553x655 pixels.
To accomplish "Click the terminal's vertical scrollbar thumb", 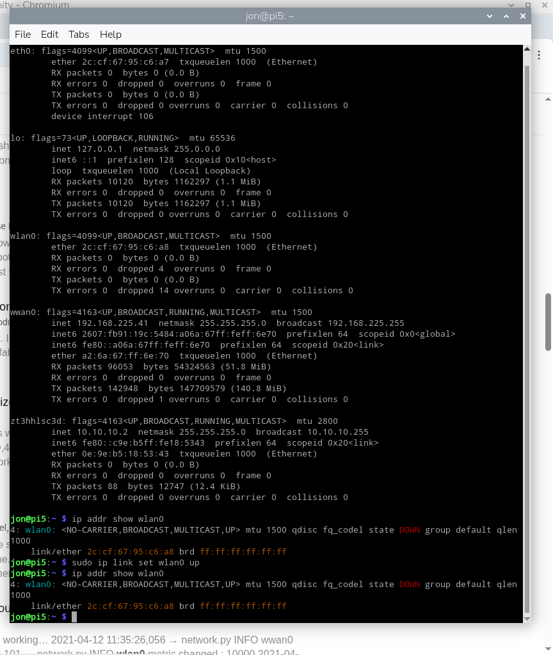I will pyautogui.click(x=527, y=333).
